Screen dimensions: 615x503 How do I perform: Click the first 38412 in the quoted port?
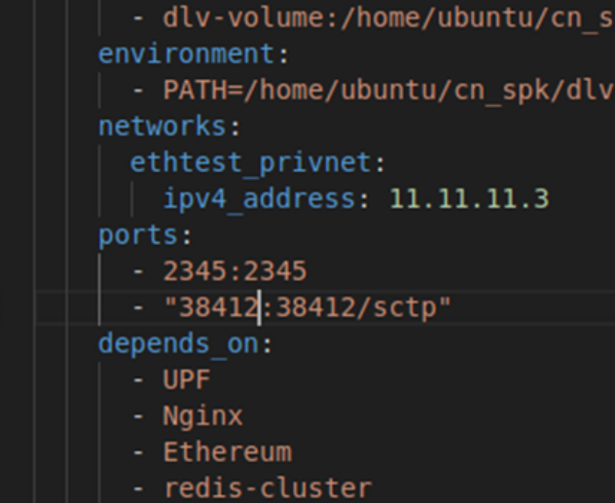218,307
